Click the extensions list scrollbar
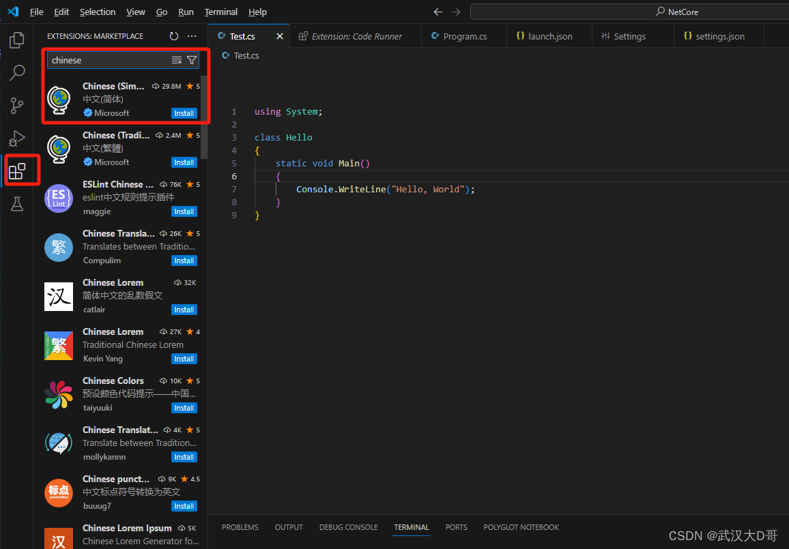 (204, 116)
